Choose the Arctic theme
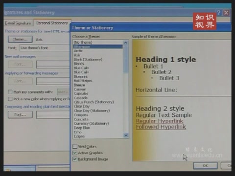The width and height of the screenshot is (235, 176). pos(78,51)
